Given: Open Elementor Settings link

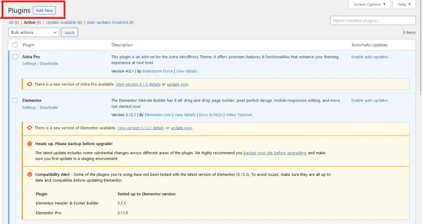Looking at the screenshot, I should click(x=29, y=107).
